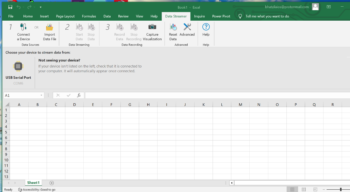This screenshot has width=350, height=192.
Task: Click Reset Data icon
Action: [x=173, y=27]
